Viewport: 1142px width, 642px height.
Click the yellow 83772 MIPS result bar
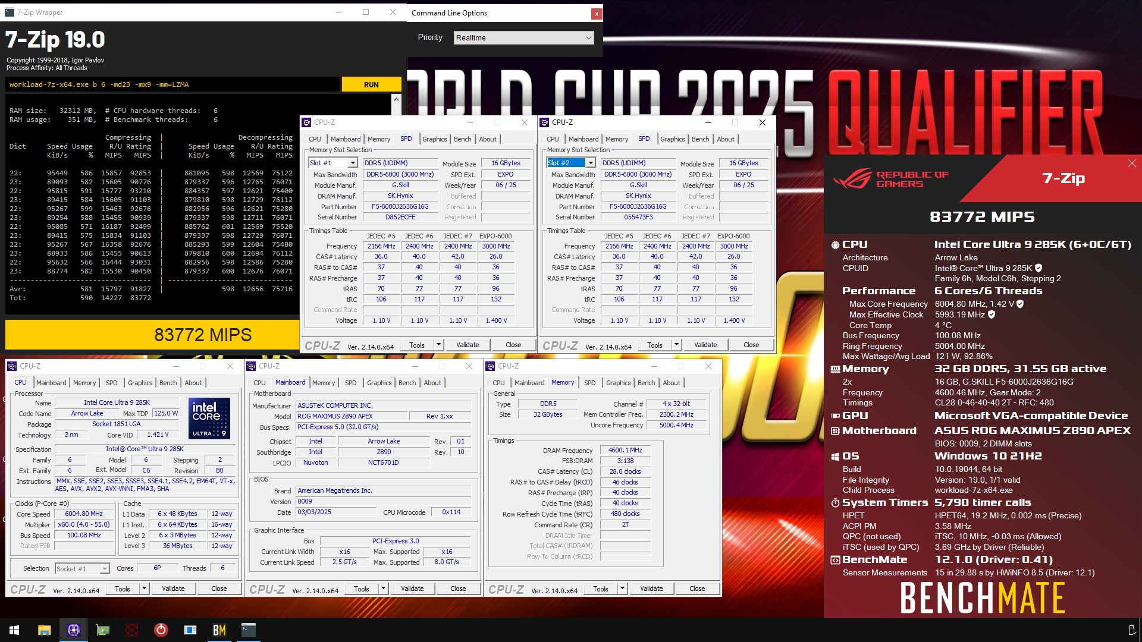click(x=152, y=335)
